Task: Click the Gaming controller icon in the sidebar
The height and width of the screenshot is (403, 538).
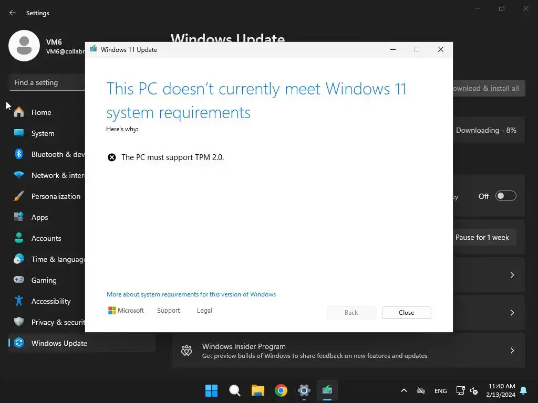Action: pos(19,280)
